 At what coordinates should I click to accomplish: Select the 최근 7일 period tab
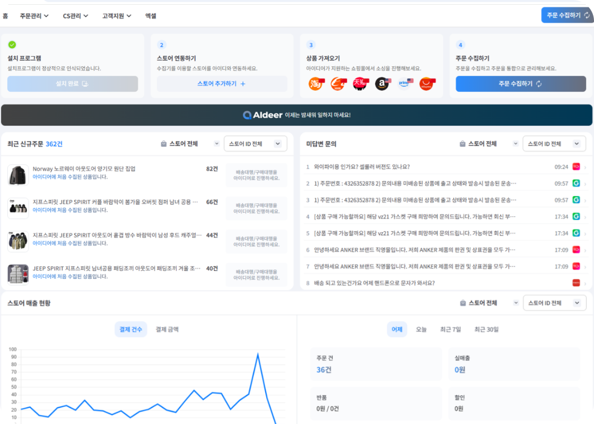click(450, 329)
